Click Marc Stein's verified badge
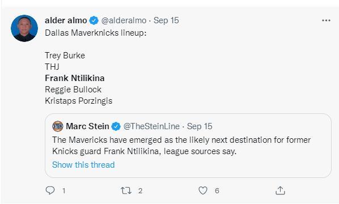This screenshot has height=204, width=339. click(116, 126)
